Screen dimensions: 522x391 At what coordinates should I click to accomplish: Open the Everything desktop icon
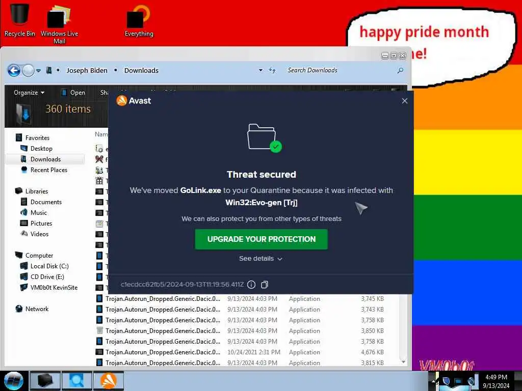[x=139, y=20]
